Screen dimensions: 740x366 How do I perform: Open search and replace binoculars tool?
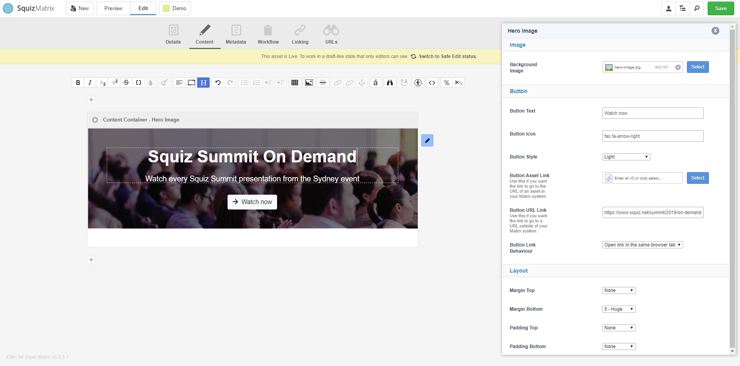point(390,83)
